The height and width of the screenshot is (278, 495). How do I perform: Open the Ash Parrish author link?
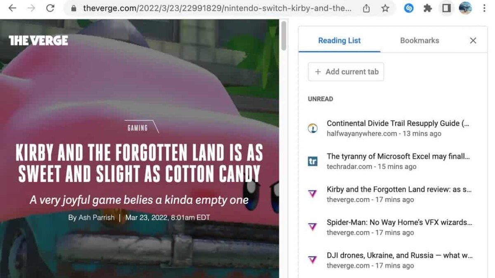pyautogui.click(x=96, y=217)
